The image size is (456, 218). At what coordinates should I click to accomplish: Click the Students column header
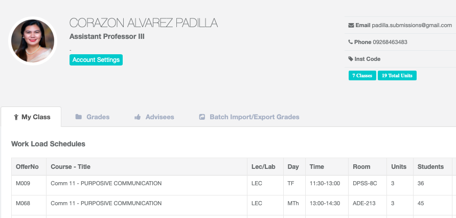430,167
